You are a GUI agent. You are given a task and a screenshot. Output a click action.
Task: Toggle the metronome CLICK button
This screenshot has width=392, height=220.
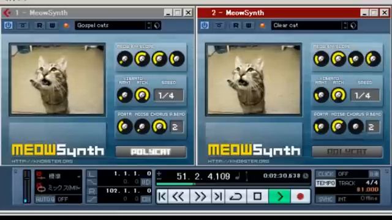tap(326, 174)
